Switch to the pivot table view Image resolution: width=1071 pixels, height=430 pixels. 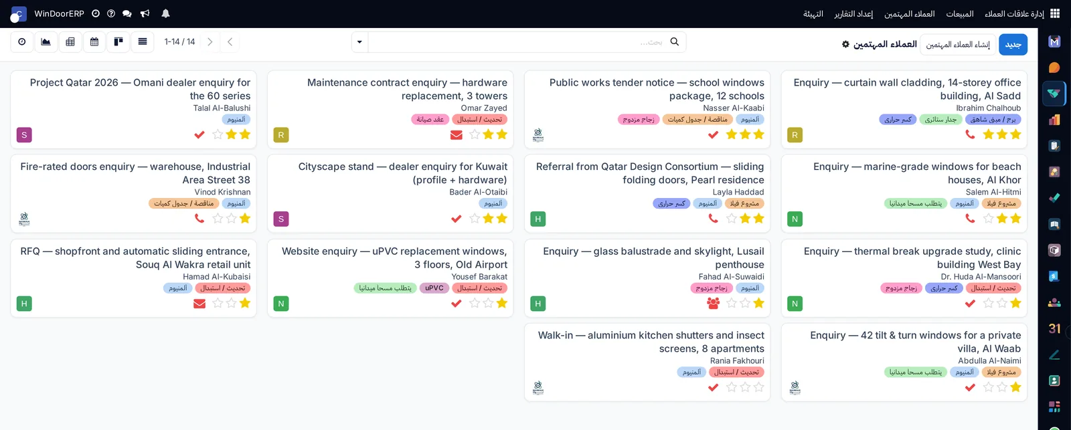70,42
